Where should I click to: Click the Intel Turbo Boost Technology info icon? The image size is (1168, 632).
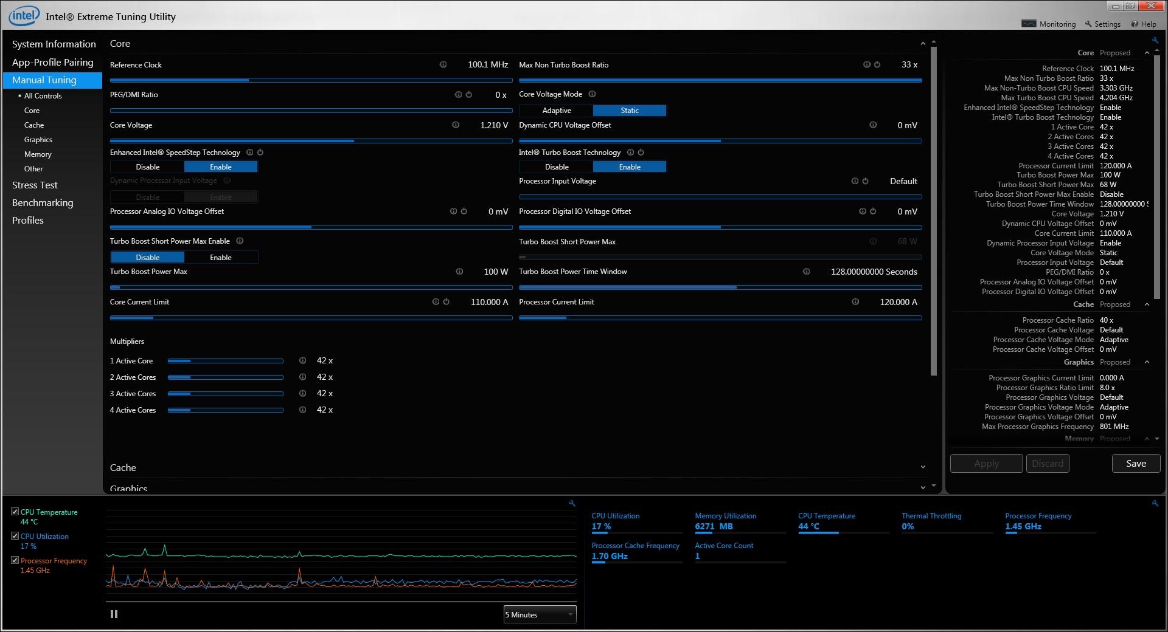630,153
